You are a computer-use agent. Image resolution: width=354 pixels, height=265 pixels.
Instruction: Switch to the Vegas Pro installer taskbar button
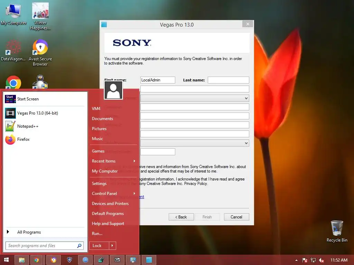[149, 260]
